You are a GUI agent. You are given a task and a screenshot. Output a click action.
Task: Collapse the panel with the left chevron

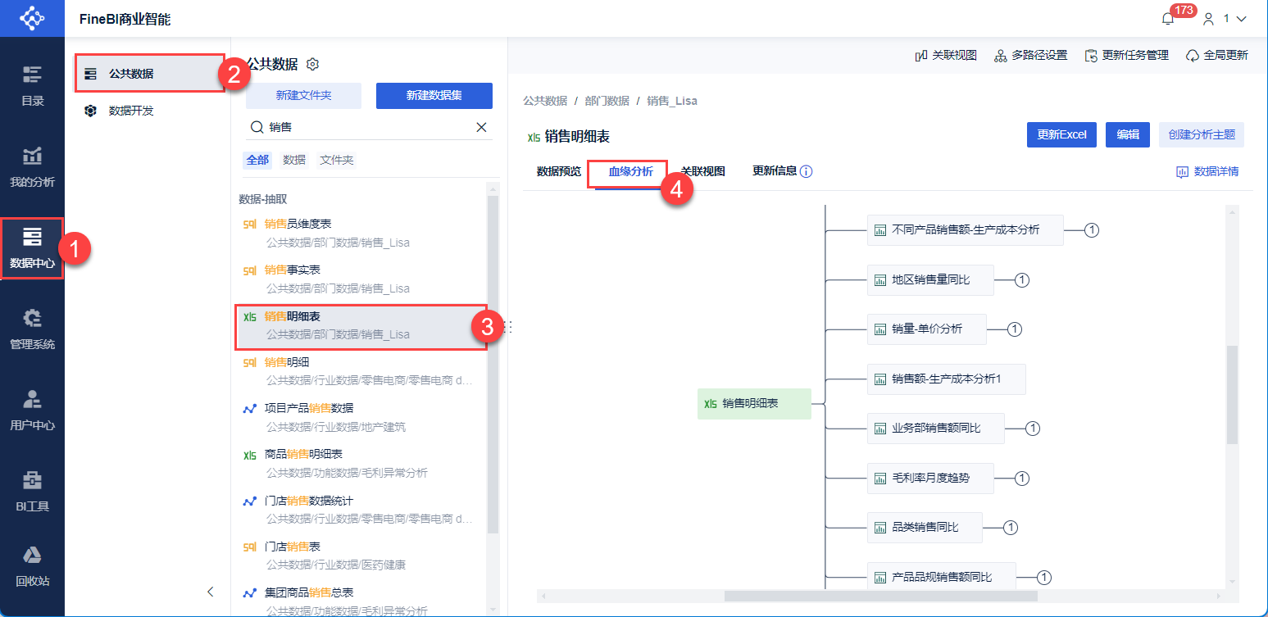point(211,591)
